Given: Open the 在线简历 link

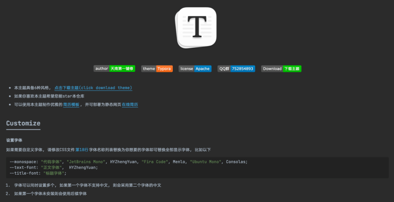Looking at the screenshot, I should pyautogui.click(x=130, y=104).
